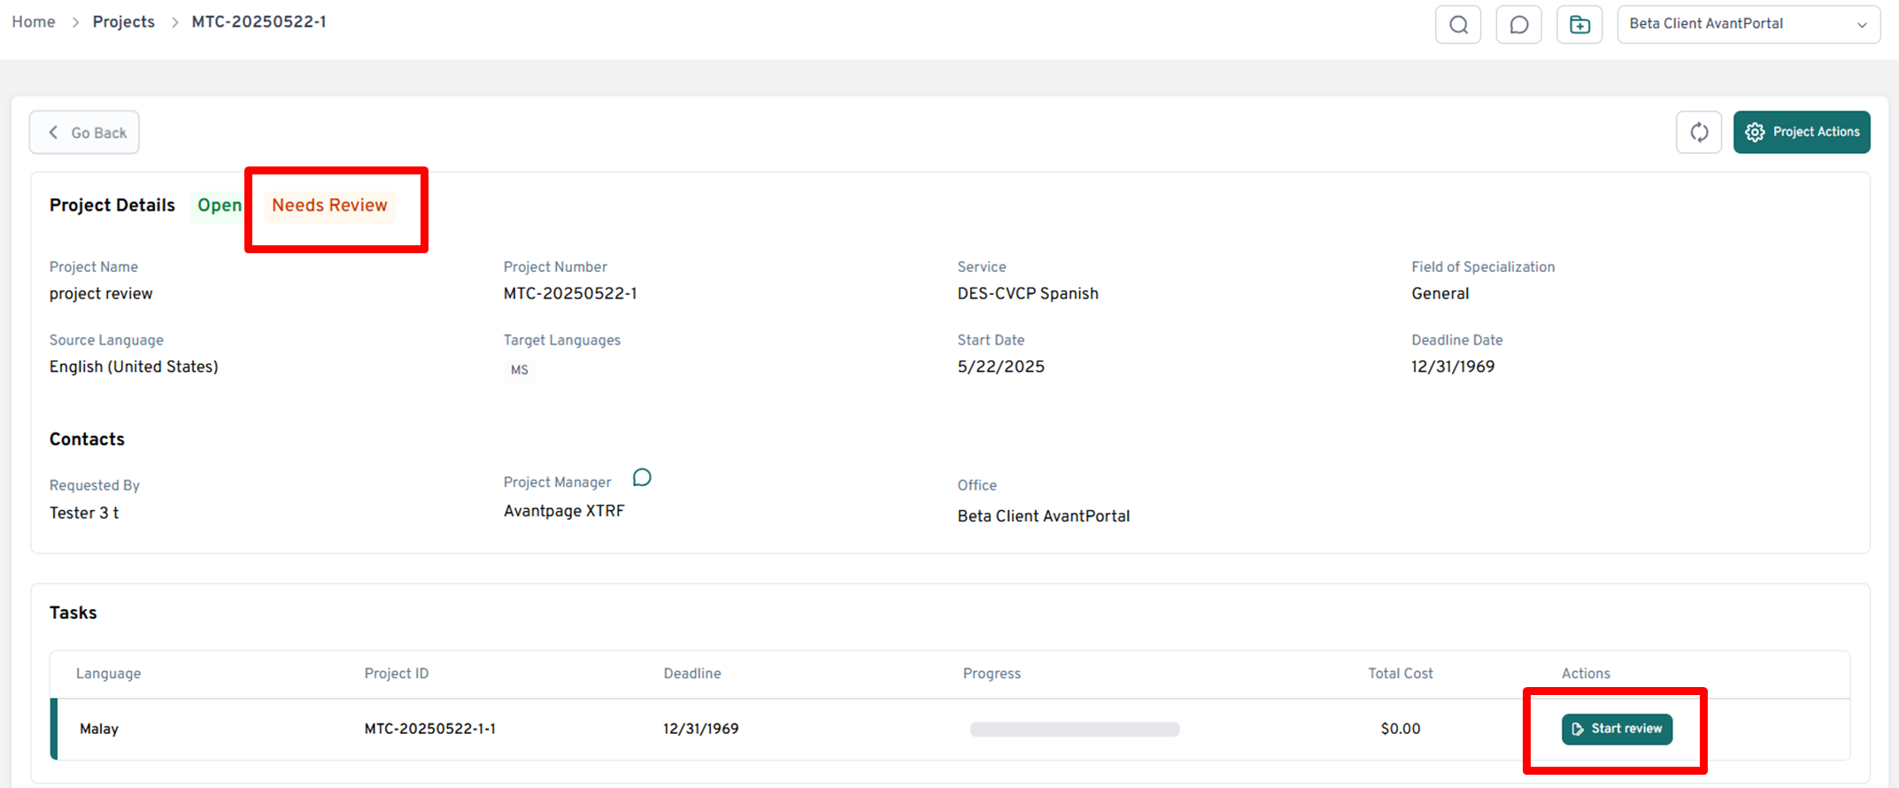Sort tasks by Language column header
This screenshot has width=1899, height=788.
(108, 674)
